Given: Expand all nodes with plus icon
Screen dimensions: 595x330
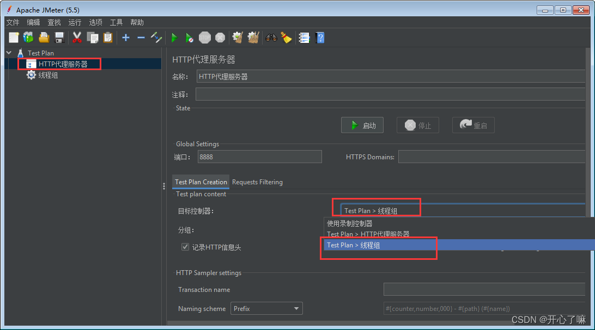Looking at the screenshot, I should tap(126, 38).
